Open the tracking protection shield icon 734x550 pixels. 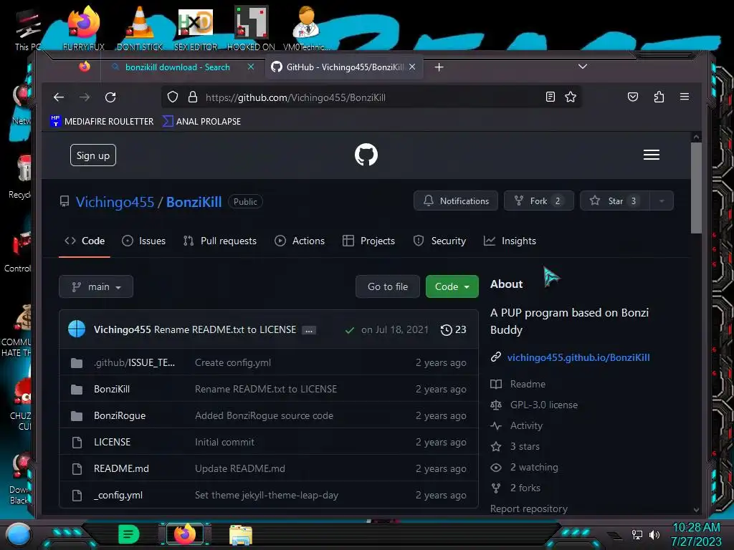pos(173,97)
